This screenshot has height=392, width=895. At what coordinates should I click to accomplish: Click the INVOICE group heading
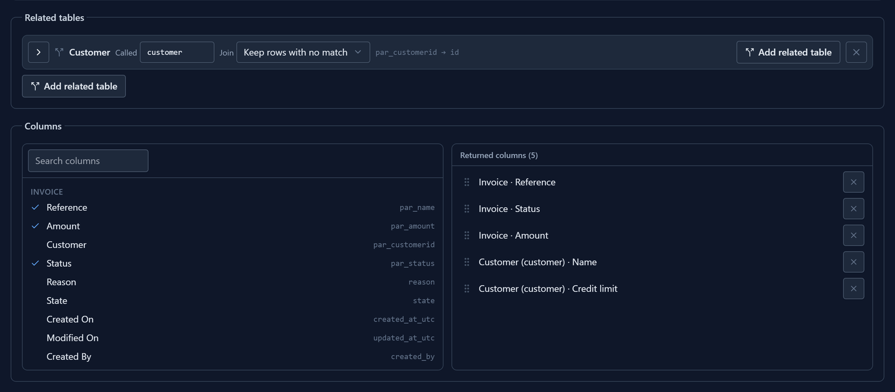click(47, 192)
